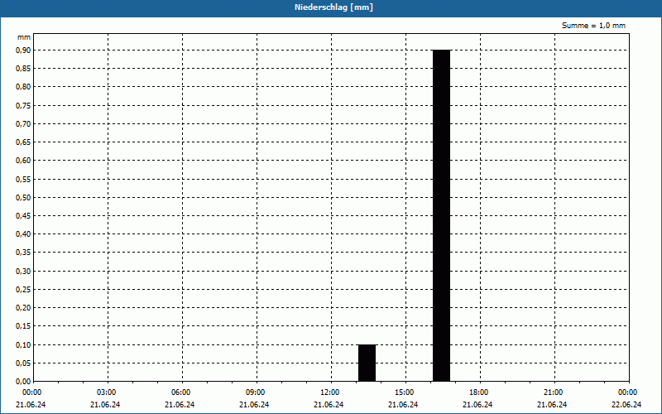Screen dimensions: 662x414
Task: Click the 22.06.24 date label
Action: pyautogui.click(x=626, y=405)
